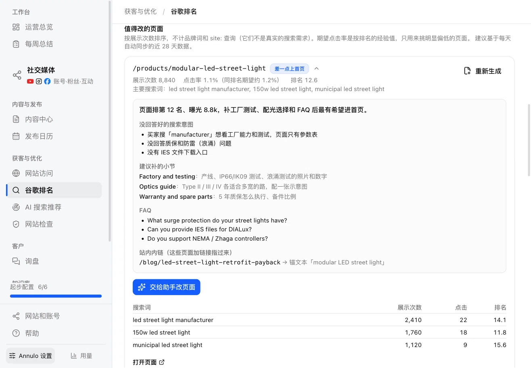Click FAQ question about NEMA / Zhaga controllers
Viewport: 531px width, 368px height.
(x=207, y=239)
